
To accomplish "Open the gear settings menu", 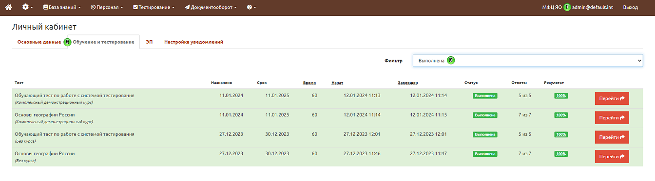I will pyautogui.click(x=28, y=7).
